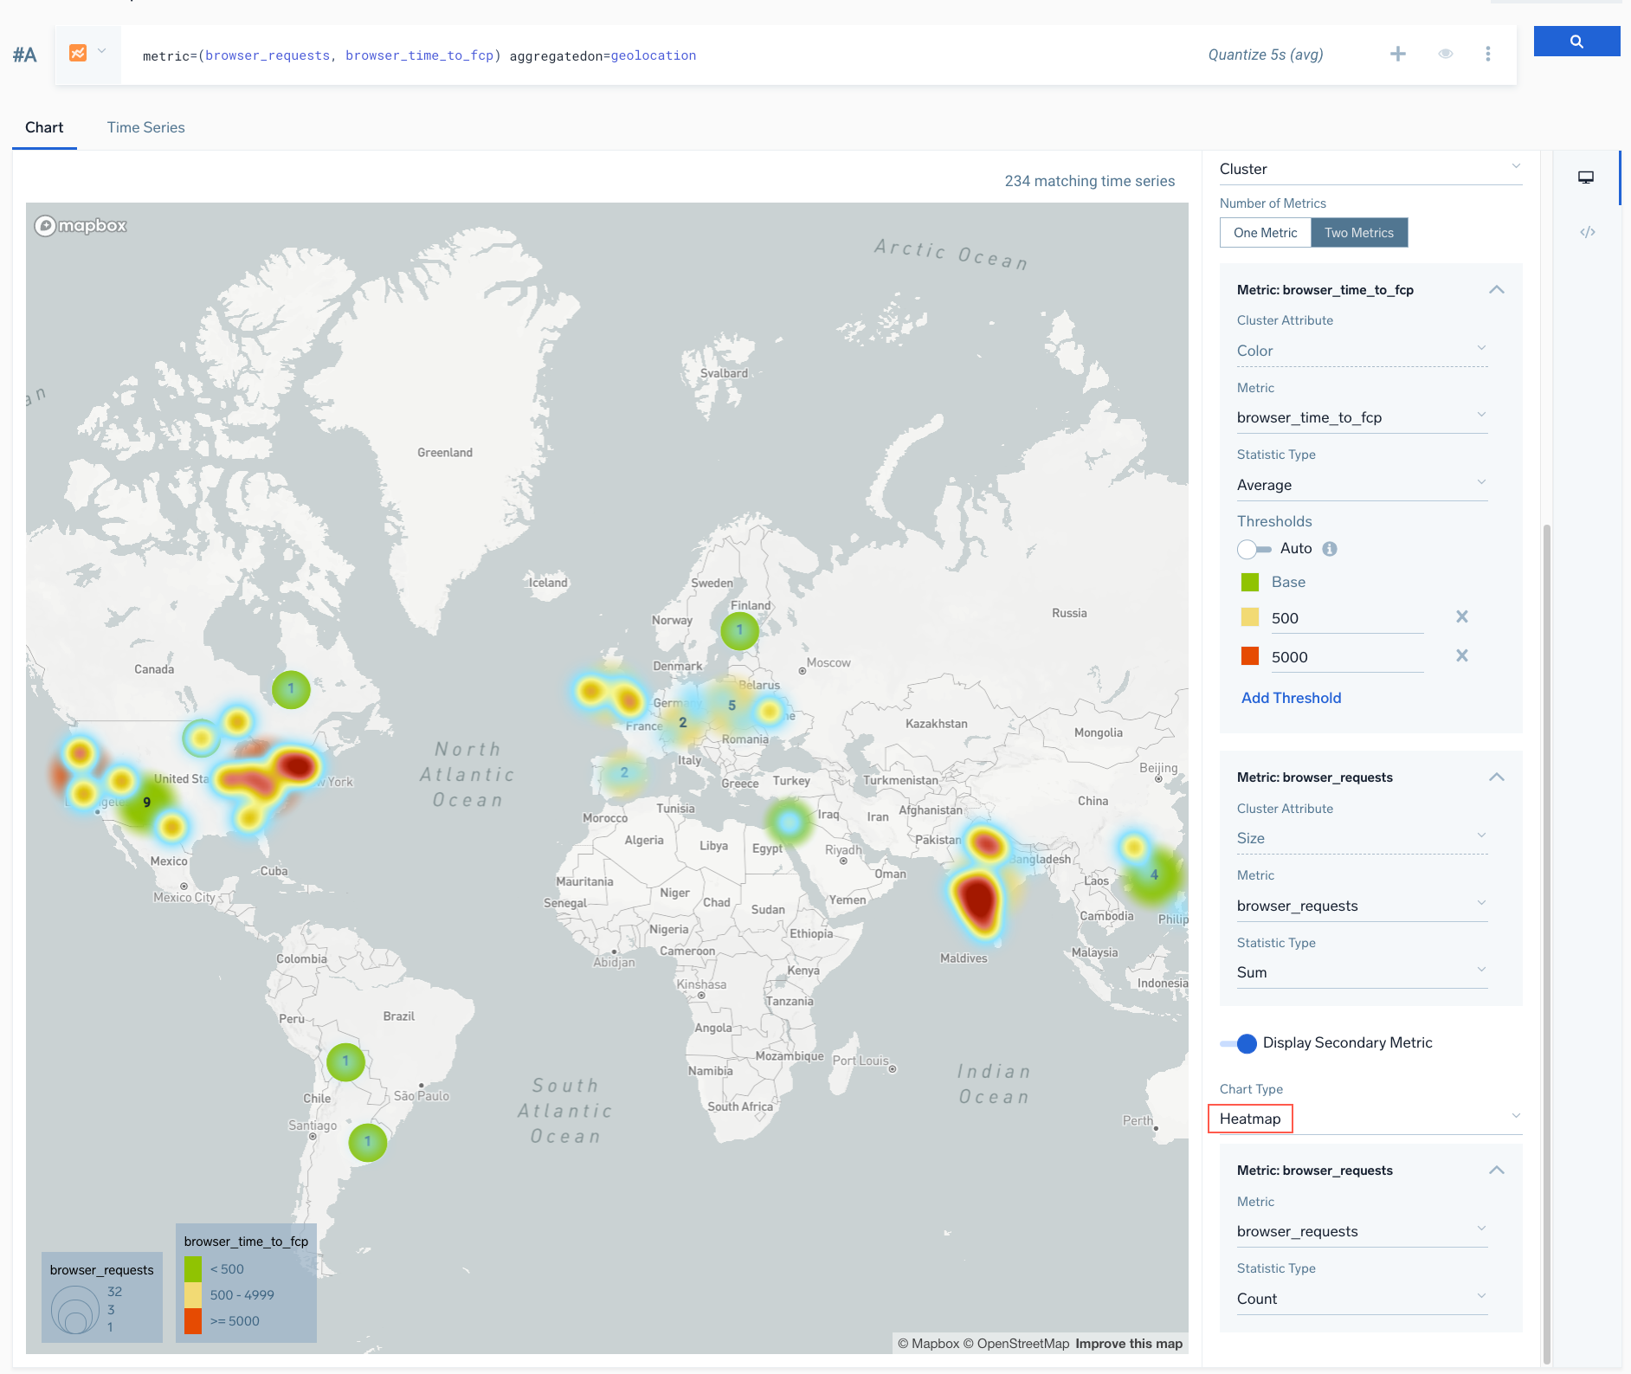Viewport: 1631px width, 1374px height.
Task: Select the monitor display icon in sidebar
Action: (1585, 177)
